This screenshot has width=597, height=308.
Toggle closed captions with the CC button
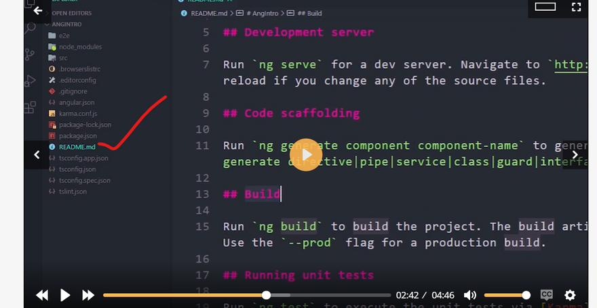click(546, 295)
